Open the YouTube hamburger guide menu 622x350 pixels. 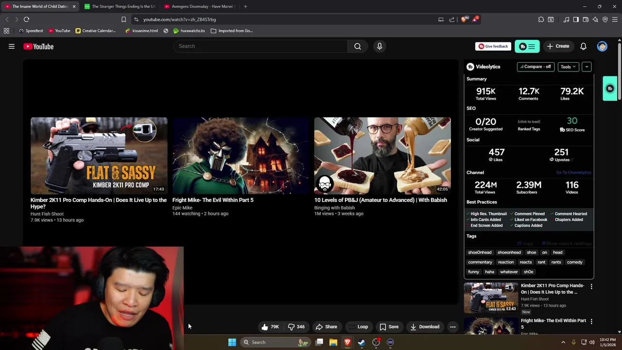[12, 46]
